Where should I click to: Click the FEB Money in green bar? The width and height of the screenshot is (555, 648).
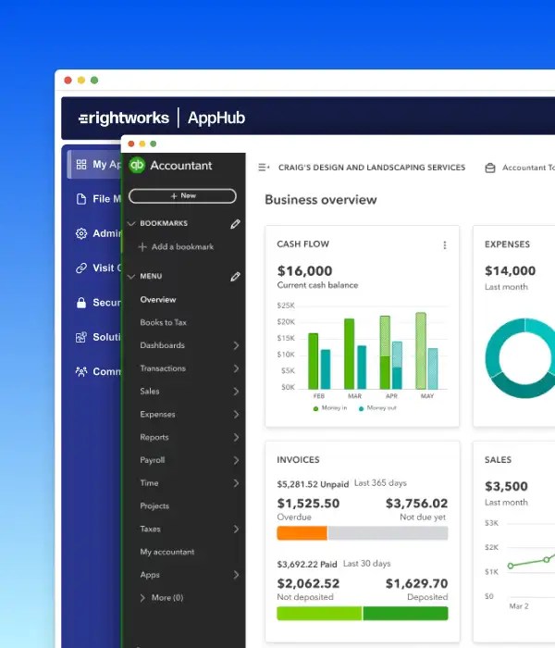[314, 361]
